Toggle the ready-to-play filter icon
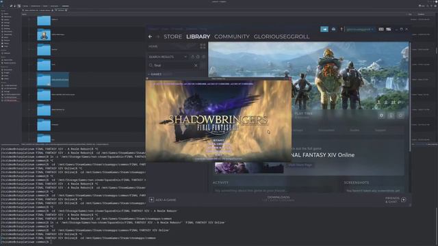 click(198, 57)
